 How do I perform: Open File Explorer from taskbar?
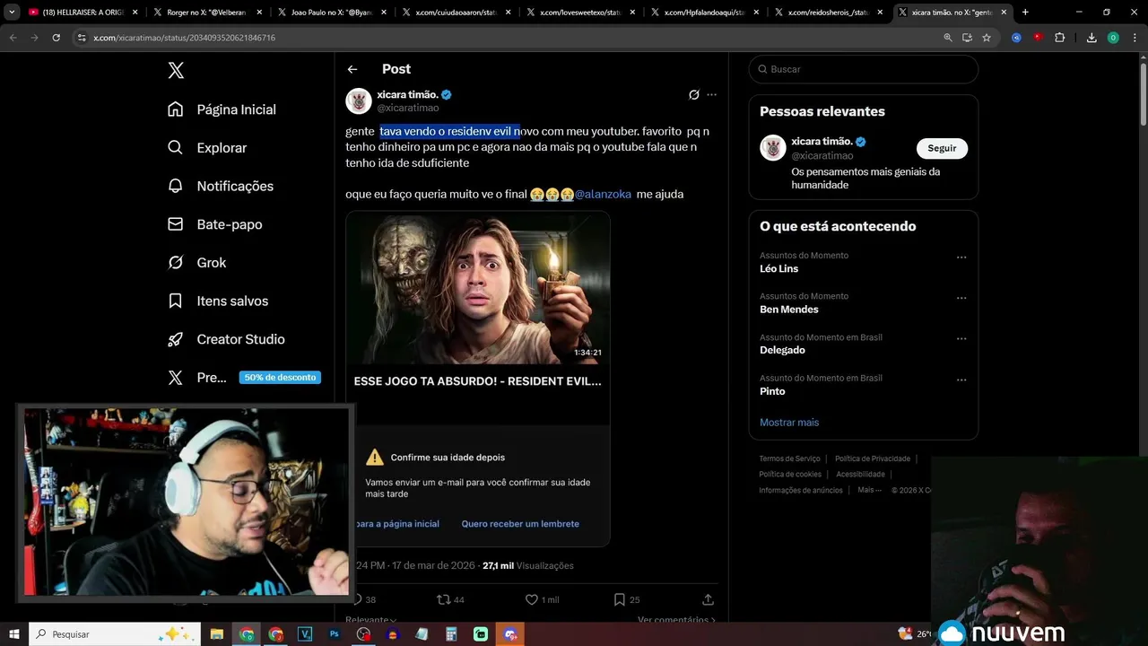[x=217, y=634]
